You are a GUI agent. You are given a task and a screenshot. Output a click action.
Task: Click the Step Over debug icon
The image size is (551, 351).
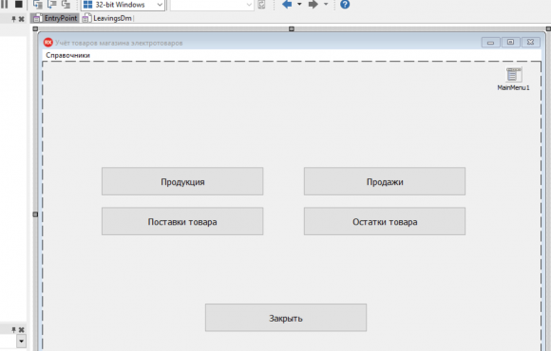[x=52, y=4]
